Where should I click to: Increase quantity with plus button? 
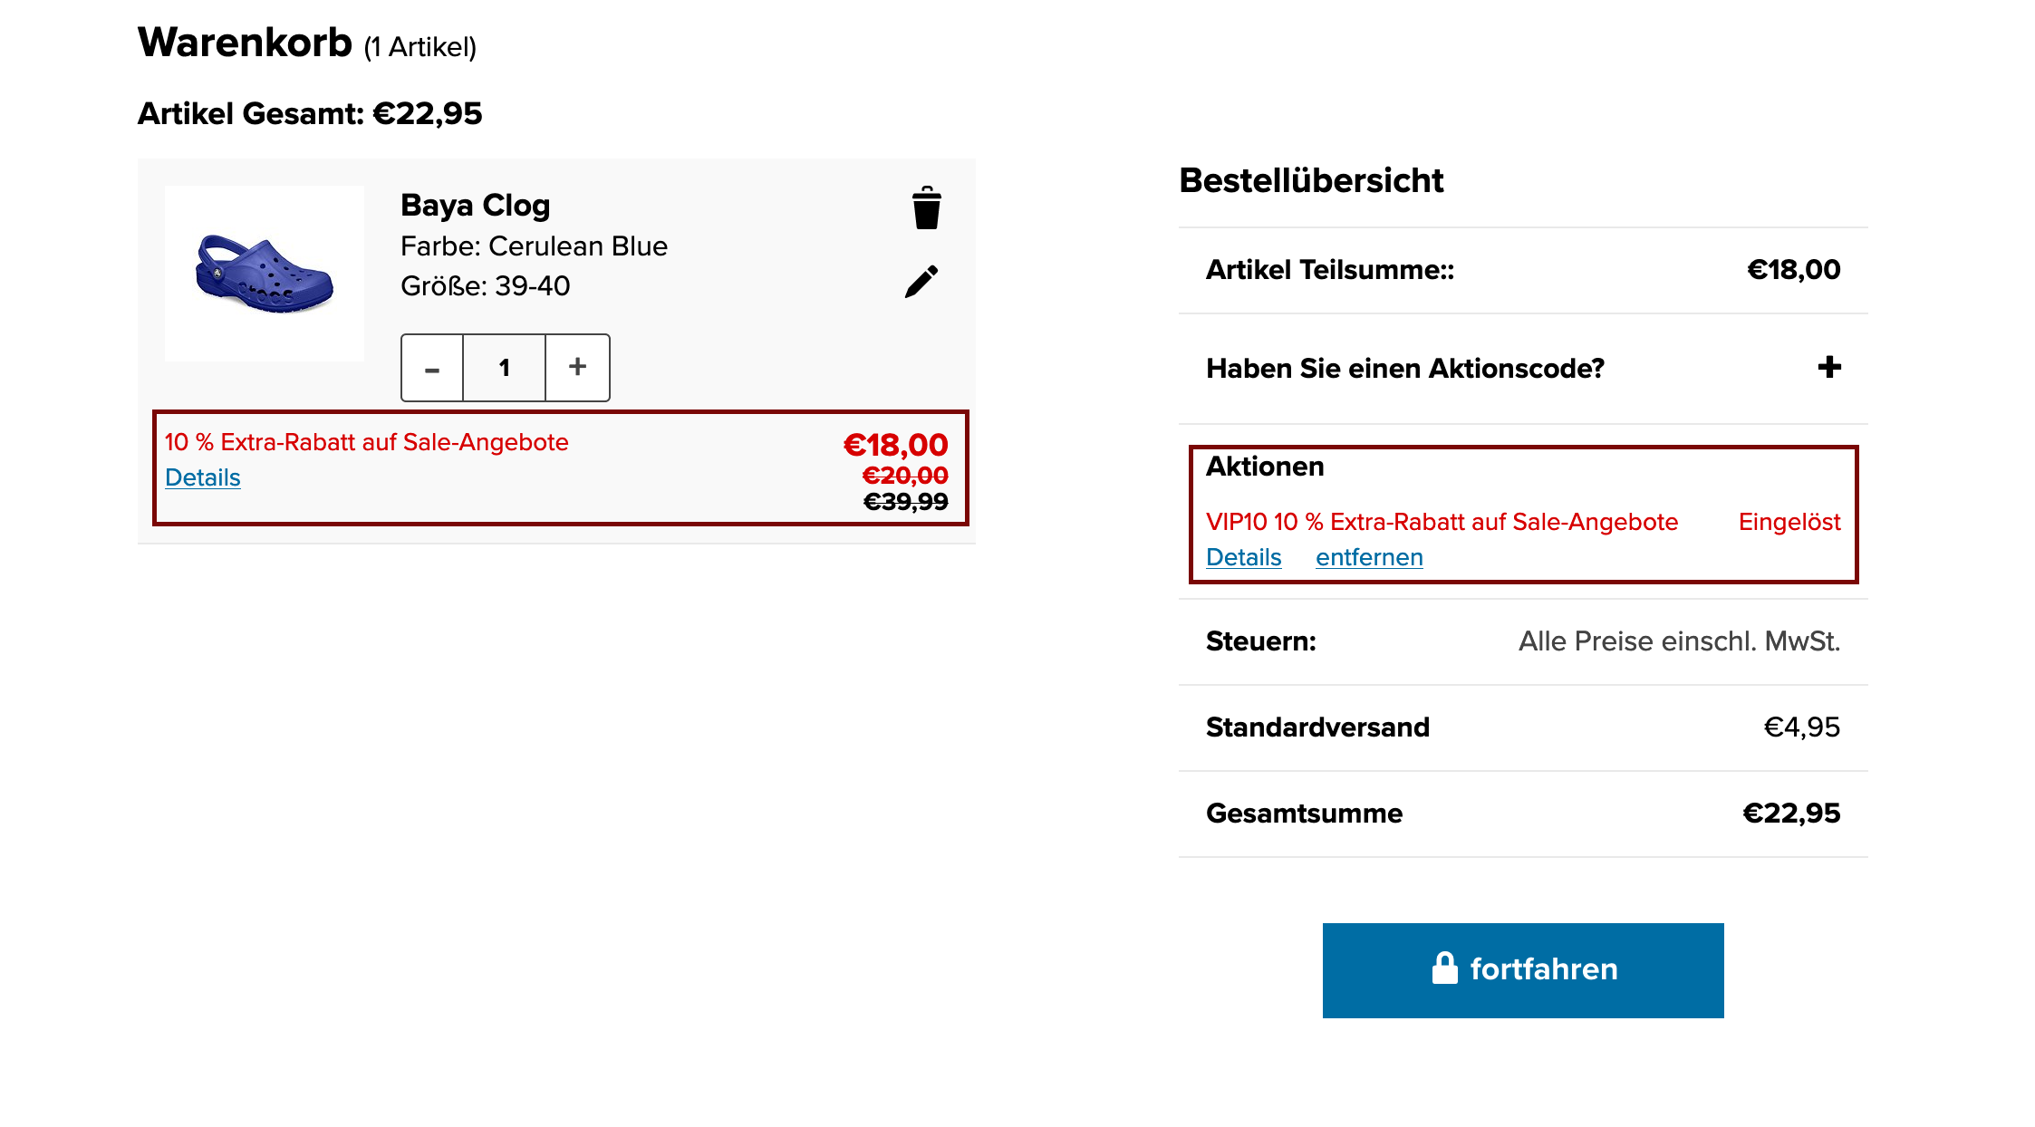(577, 368)
